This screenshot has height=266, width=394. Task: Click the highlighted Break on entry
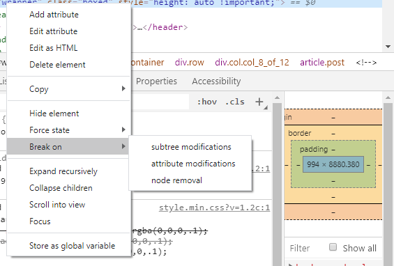[68, 146]
